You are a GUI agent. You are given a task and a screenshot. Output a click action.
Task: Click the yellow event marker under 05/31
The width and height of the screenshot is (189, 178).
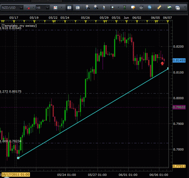click(116, 22)
